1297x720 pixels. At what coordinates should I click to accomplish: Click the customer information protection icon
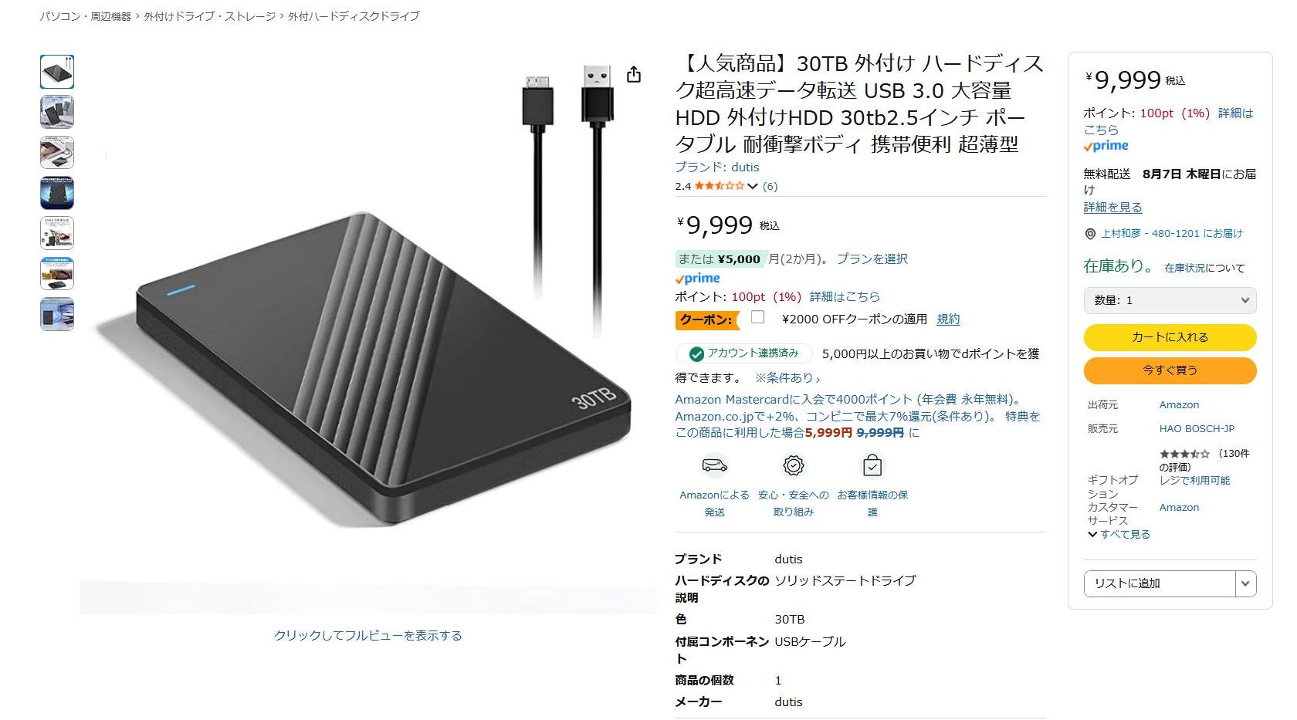point(872,465)
